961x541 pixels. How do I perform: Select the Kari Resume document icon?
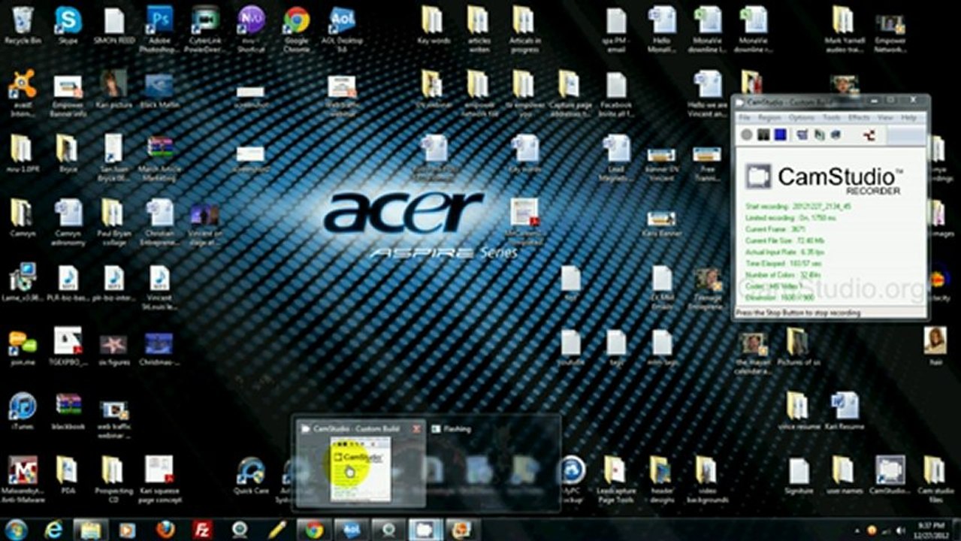[x=845, y=411]
